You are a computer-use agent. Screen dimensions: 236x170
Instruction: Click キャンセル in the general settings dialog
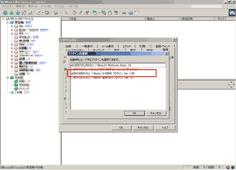click(x=143, y=127)
